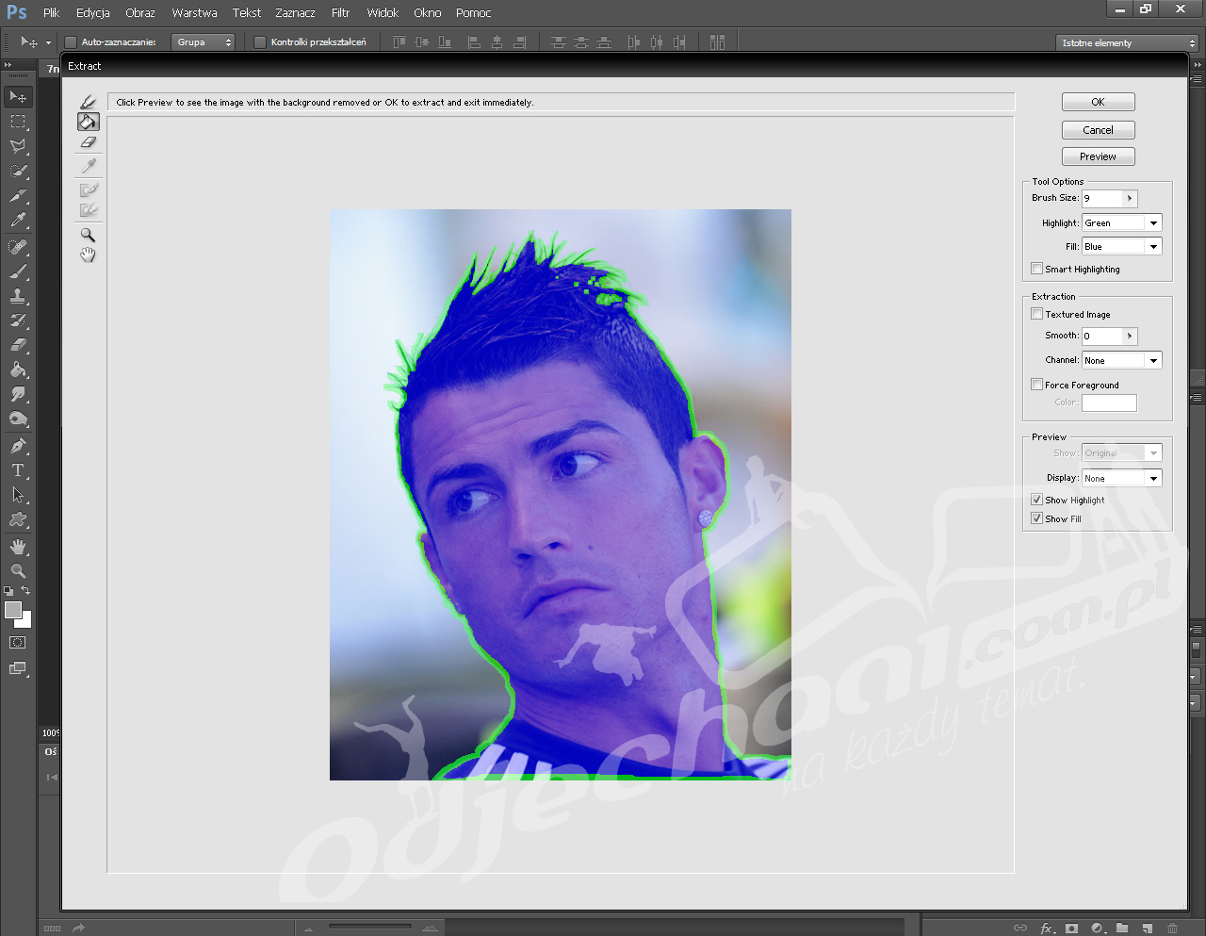Select the main toolbar Eraser tool

(18, 345)
